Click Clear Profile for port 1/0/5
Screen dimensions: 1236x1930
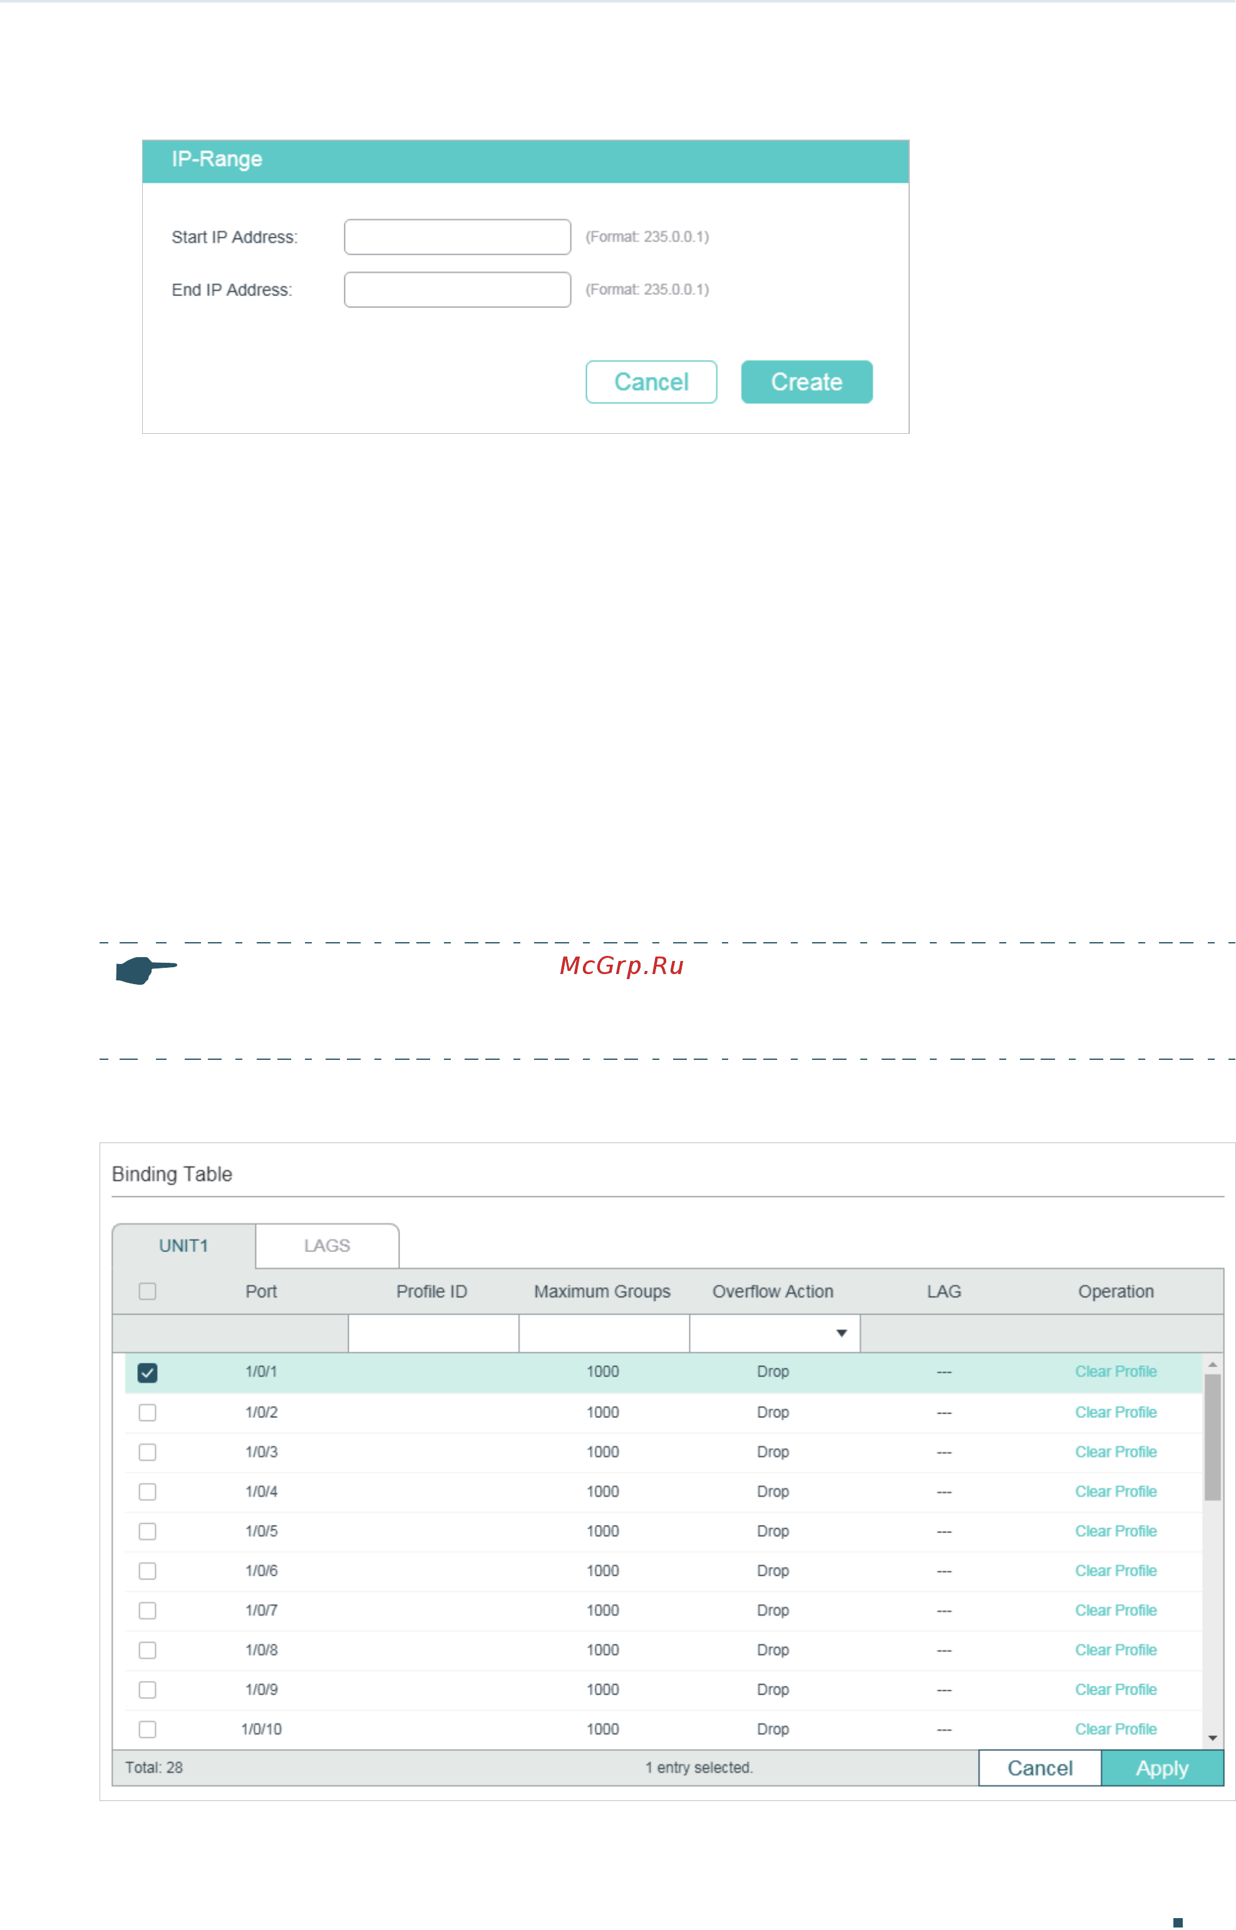click(x=1116, y=1531)
